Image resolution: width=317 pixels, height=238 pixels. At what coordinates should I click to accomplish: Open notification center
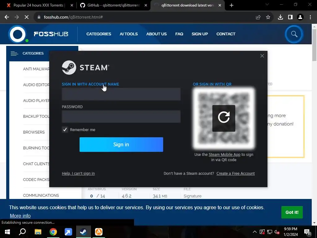click(307, 232)
